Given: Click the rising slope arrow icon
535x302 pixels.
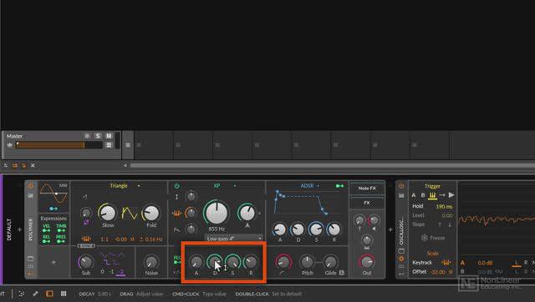Looking at the screenshot, I should (440, 224).
